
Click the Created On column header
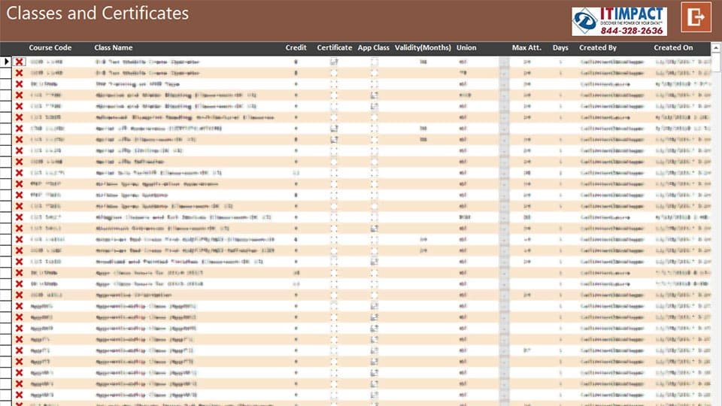click(673, 47)
